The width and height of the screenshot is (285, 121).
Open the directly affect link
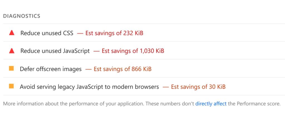(x=211, y=104)
